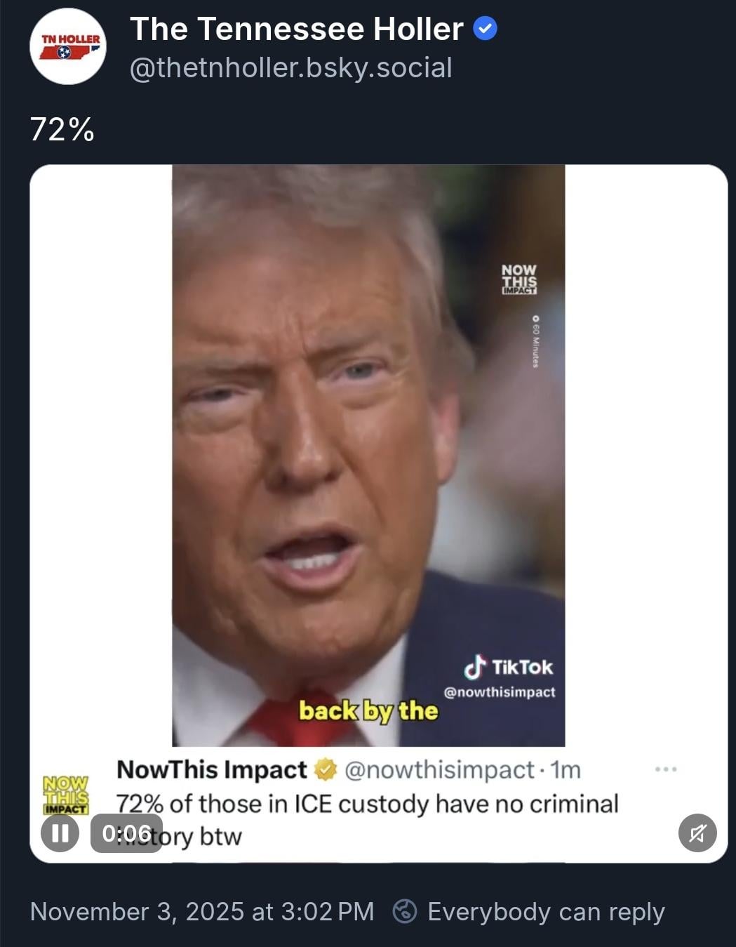Click the 72% post text
This screenshot has height=947, width=736.
click(x=62, y=129)
